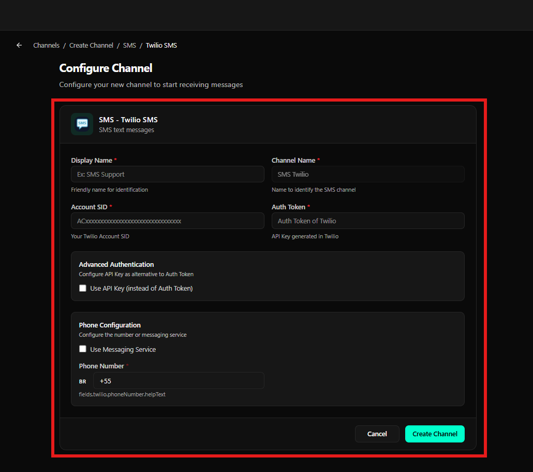Open the SMS breadcrumb link

pos(129,45)
